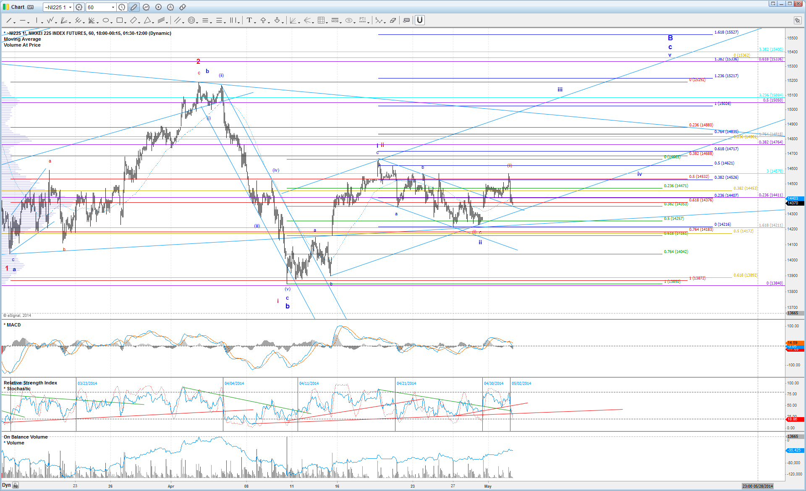
Task: Click the Dyn scaling label
Action: coord(6,485)
